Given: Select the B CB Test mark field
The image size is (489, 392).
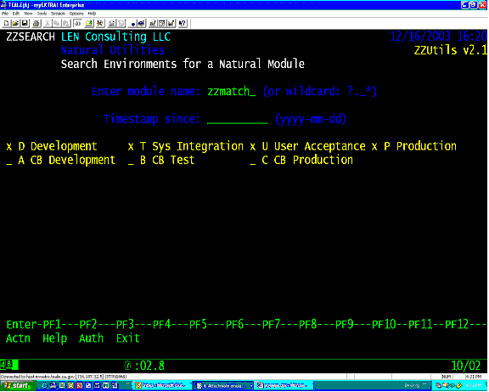Looking at the screenshot, I should pos(131,161).
